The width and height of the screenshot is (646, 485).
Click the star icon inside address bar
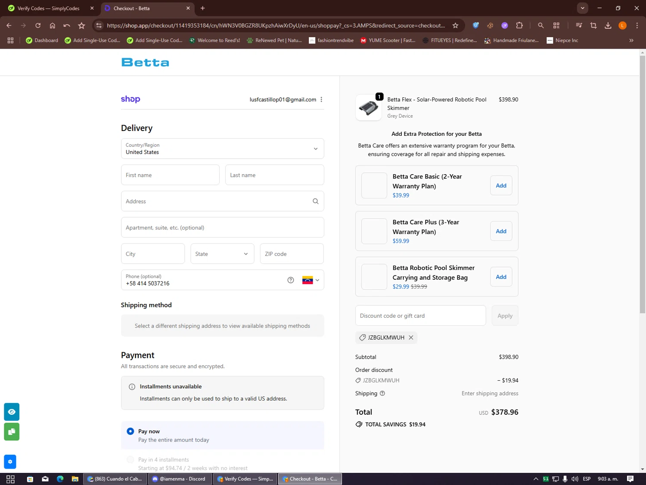click(x=455, y=25)
